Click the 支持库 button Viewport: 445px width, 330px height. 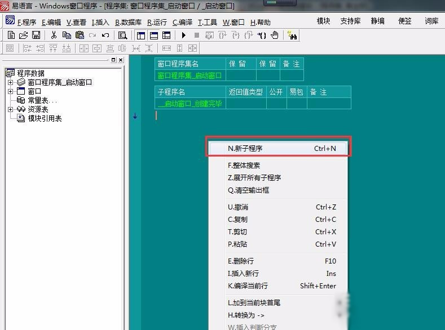(350, 21)
